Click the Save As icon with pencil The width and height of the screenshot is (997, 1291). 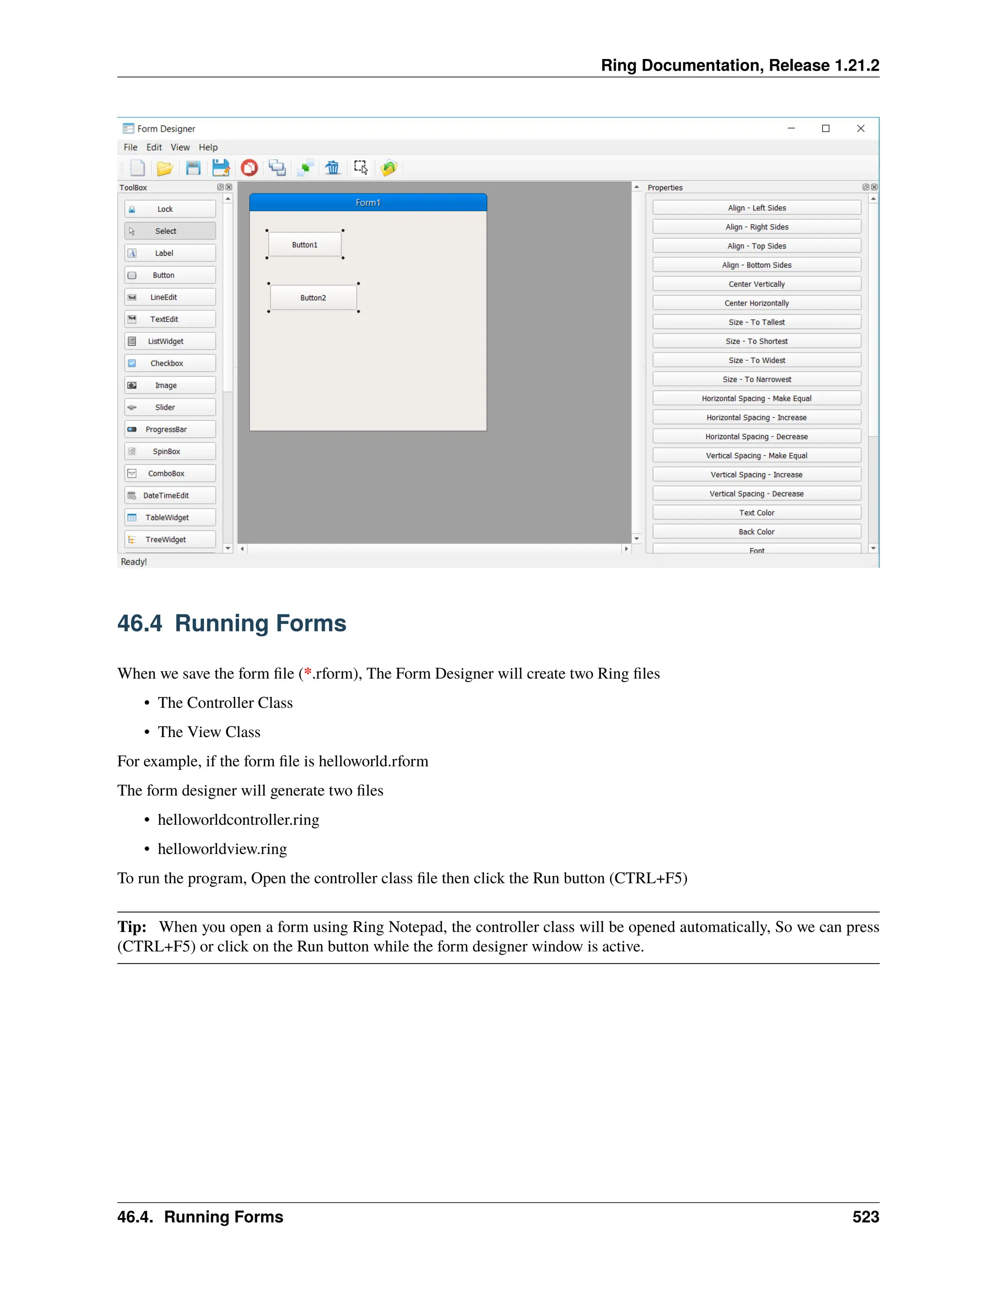pyautogui.click(x=221, y=168)
